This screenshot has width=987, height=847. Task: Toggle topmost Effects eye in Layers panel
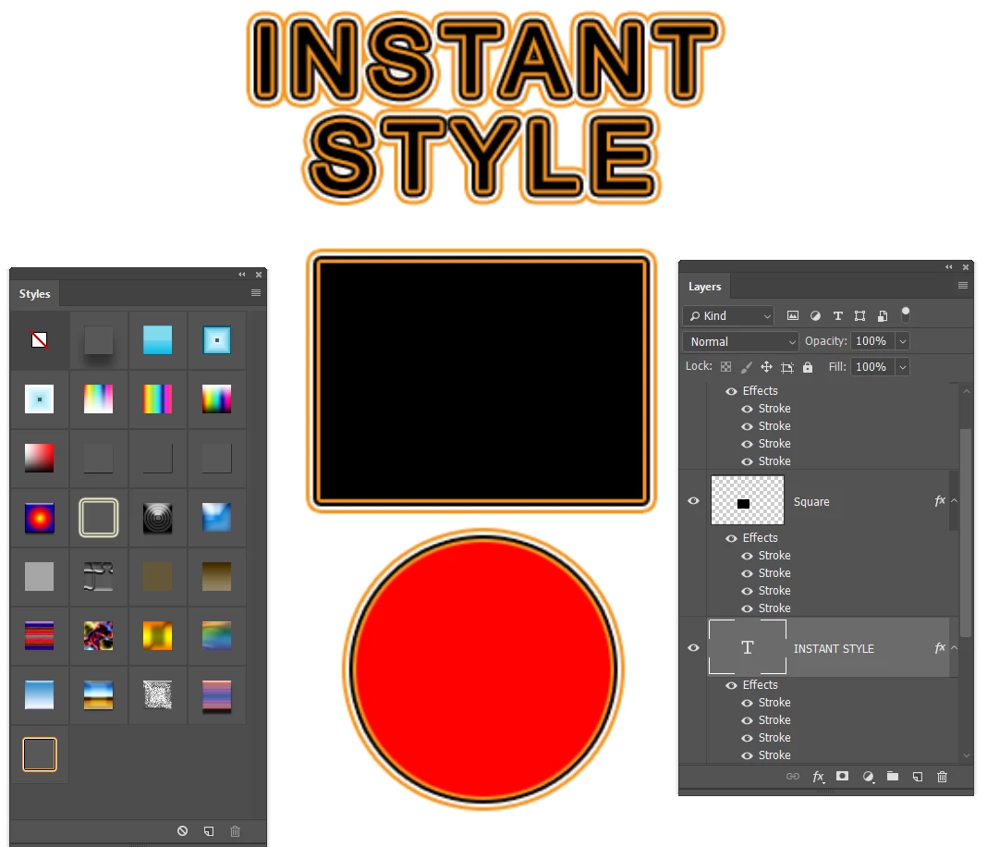(x=731, y=391)
